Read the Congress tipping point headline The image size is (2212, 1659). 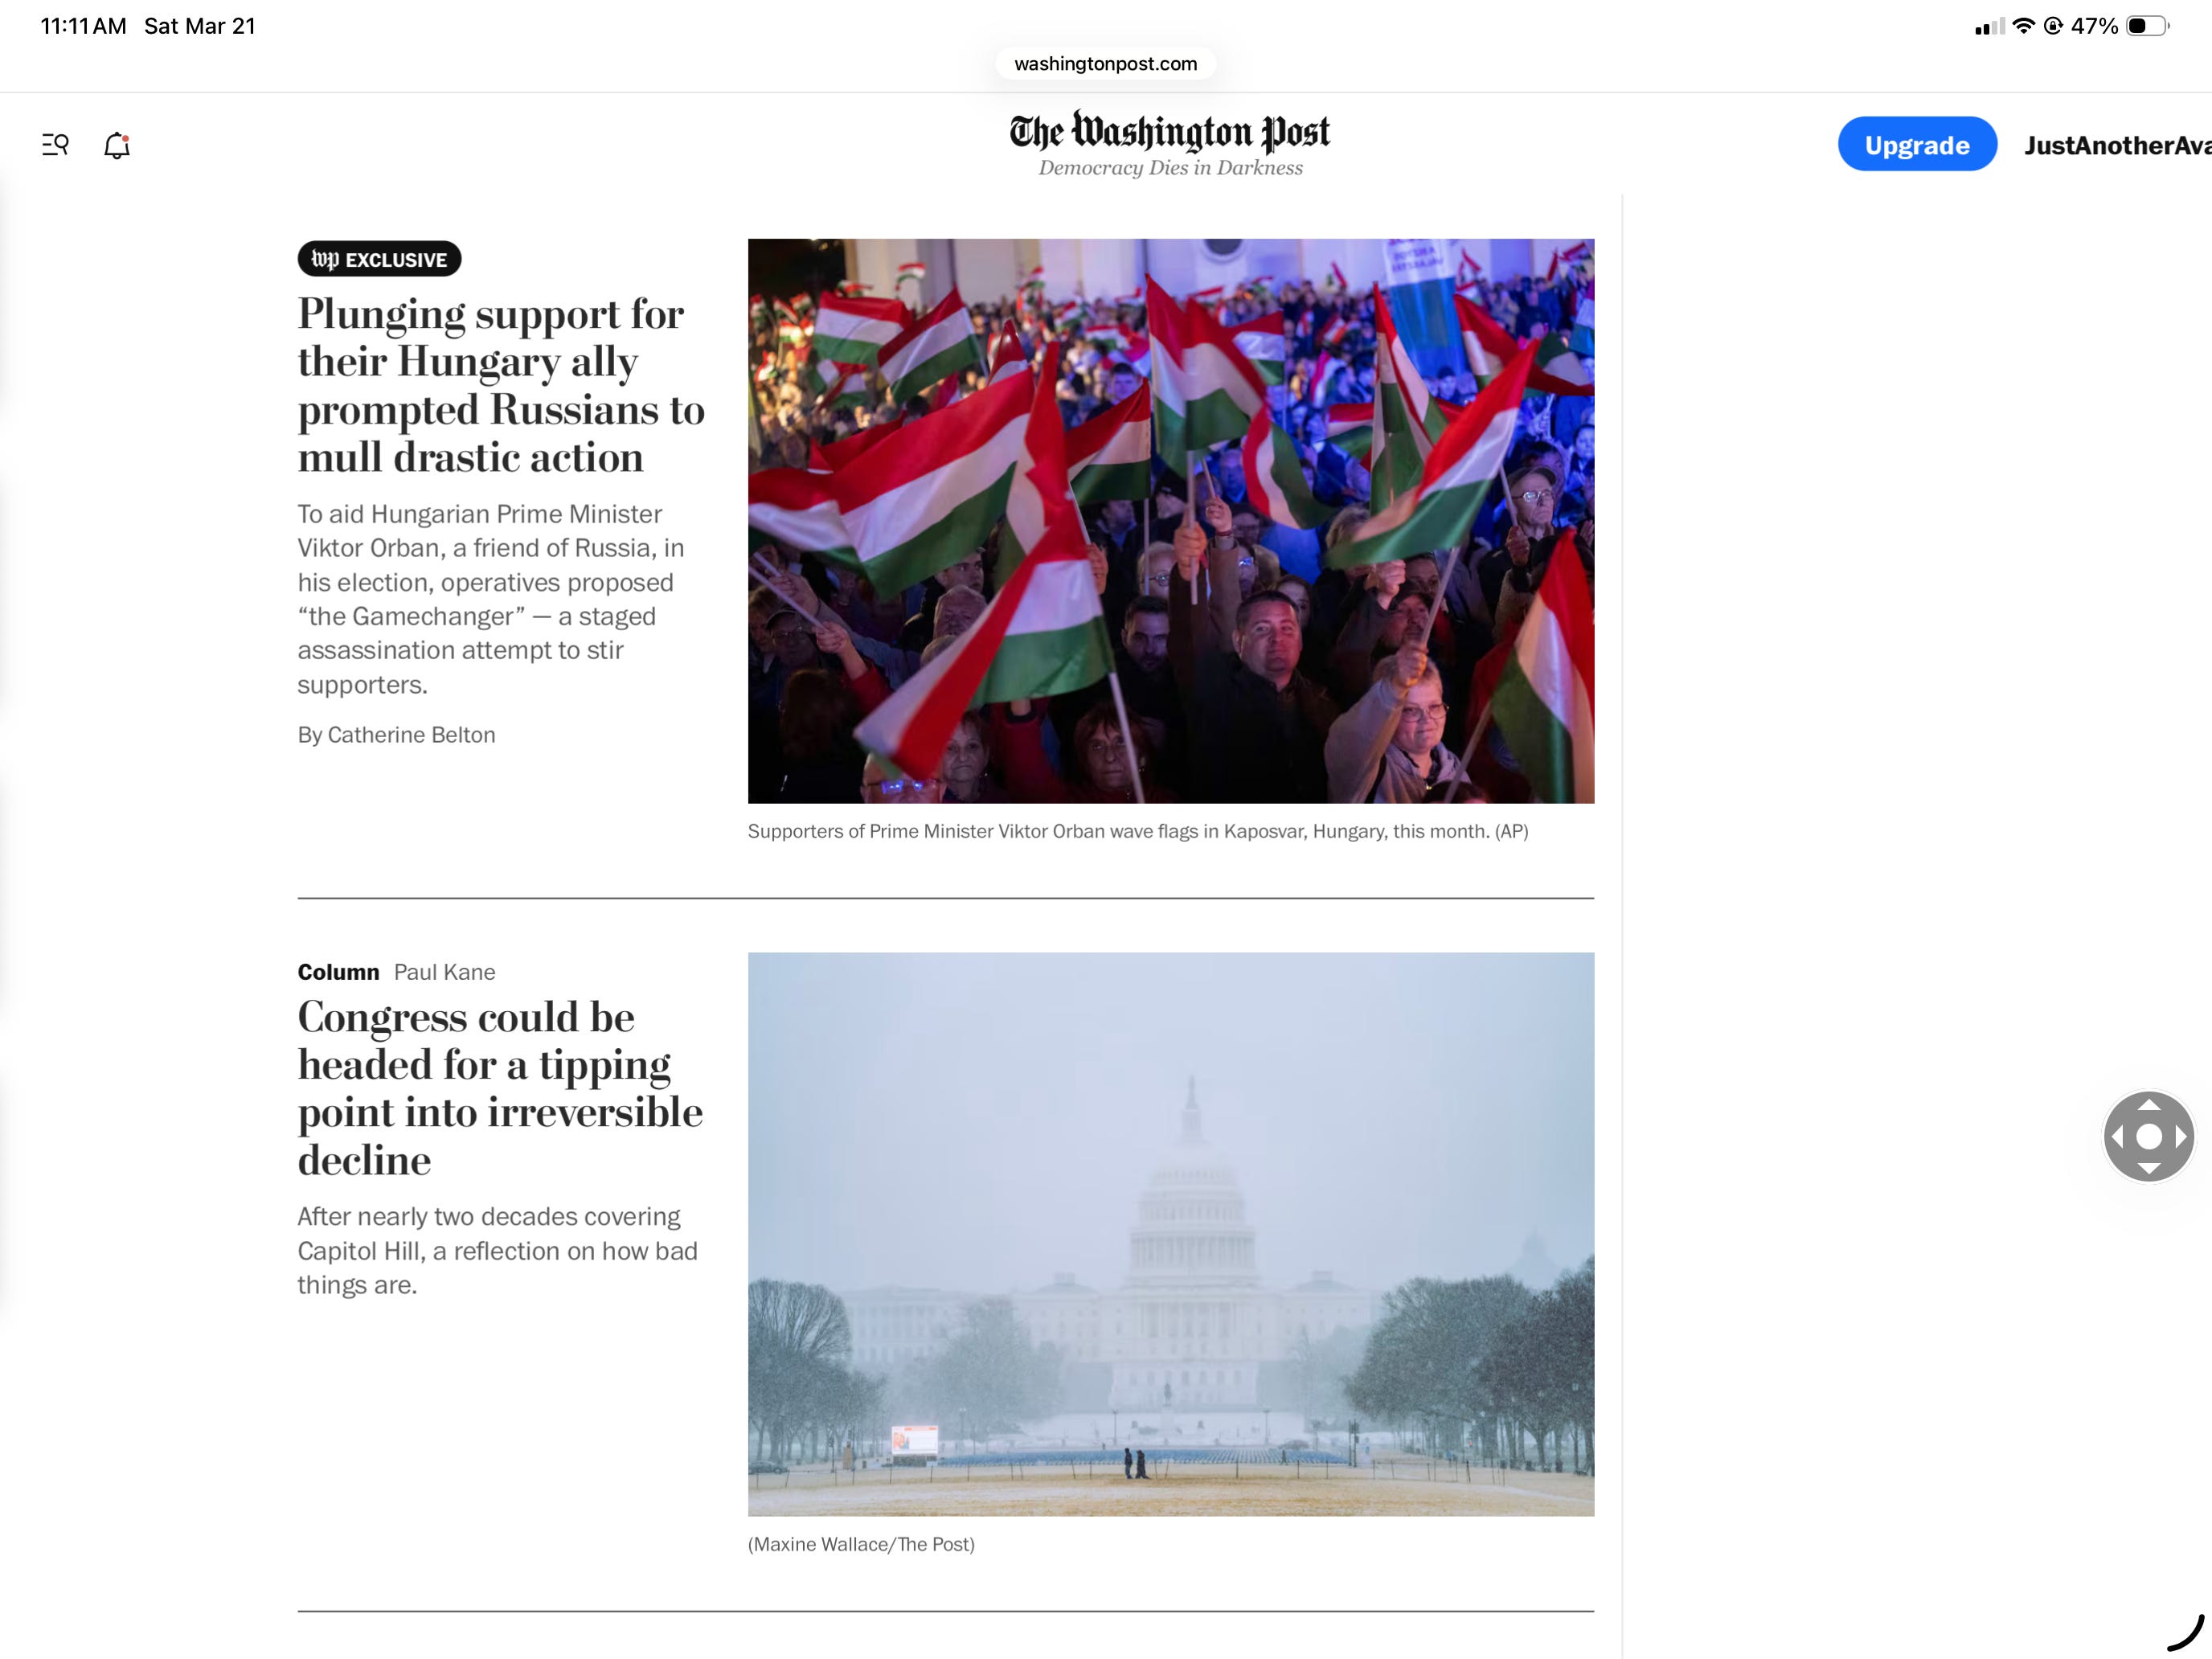click(x=500, y=1088)
